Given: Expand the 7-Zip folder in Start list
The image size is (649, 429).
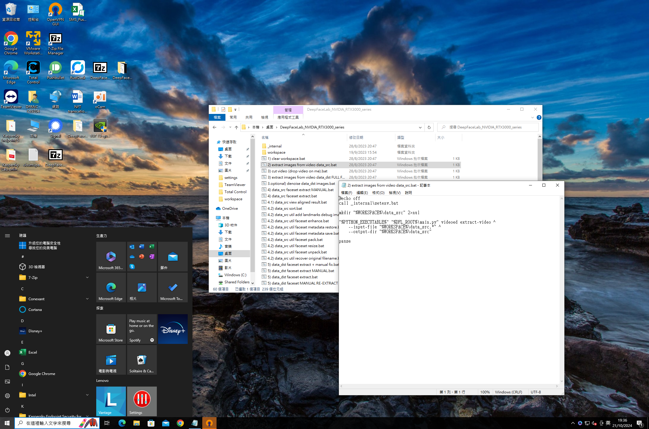Looking at the screenshot, I should 87,277.
